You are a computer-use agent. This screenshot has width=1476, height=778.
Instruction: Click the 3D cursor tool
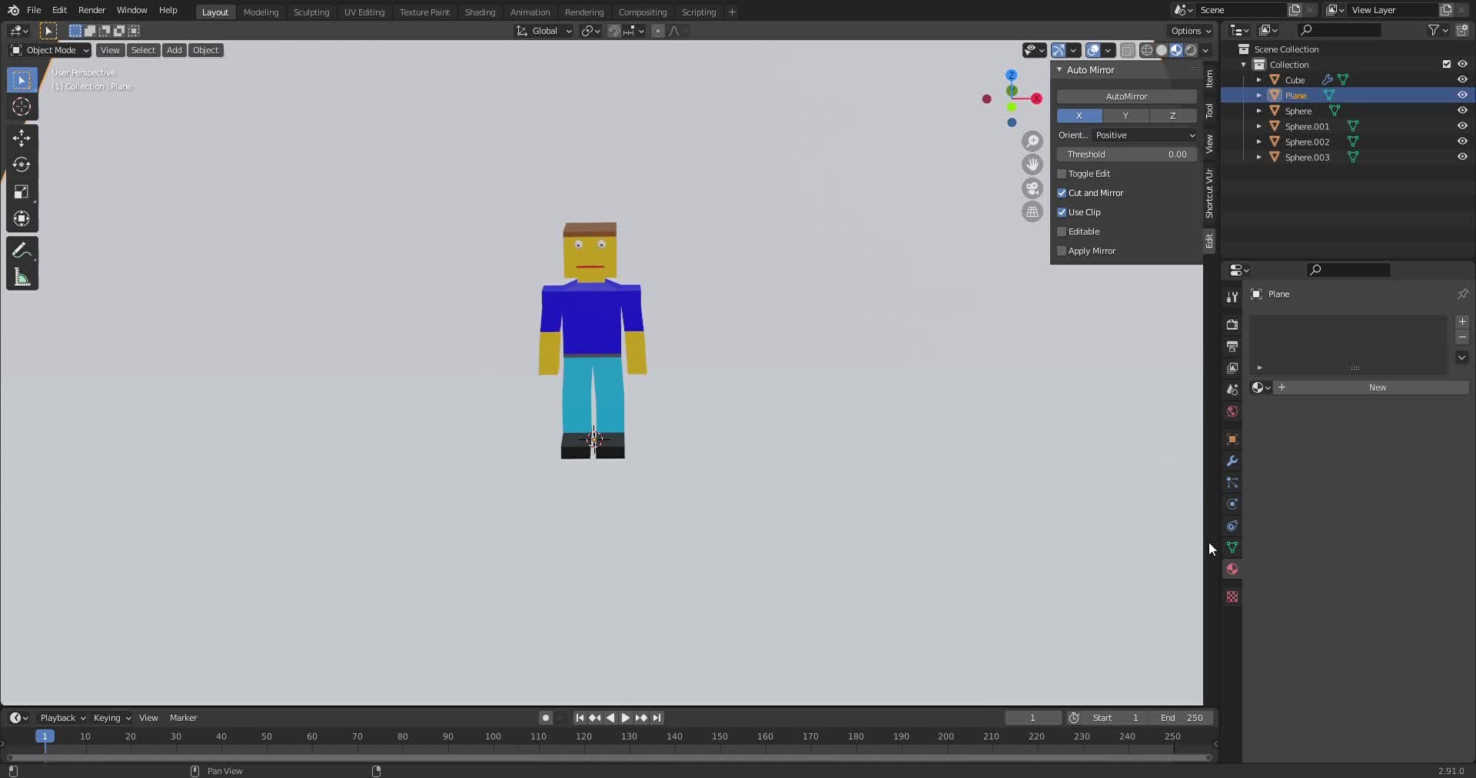[22, 107]
